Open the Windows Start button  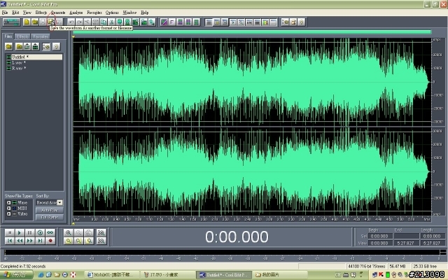17,275
